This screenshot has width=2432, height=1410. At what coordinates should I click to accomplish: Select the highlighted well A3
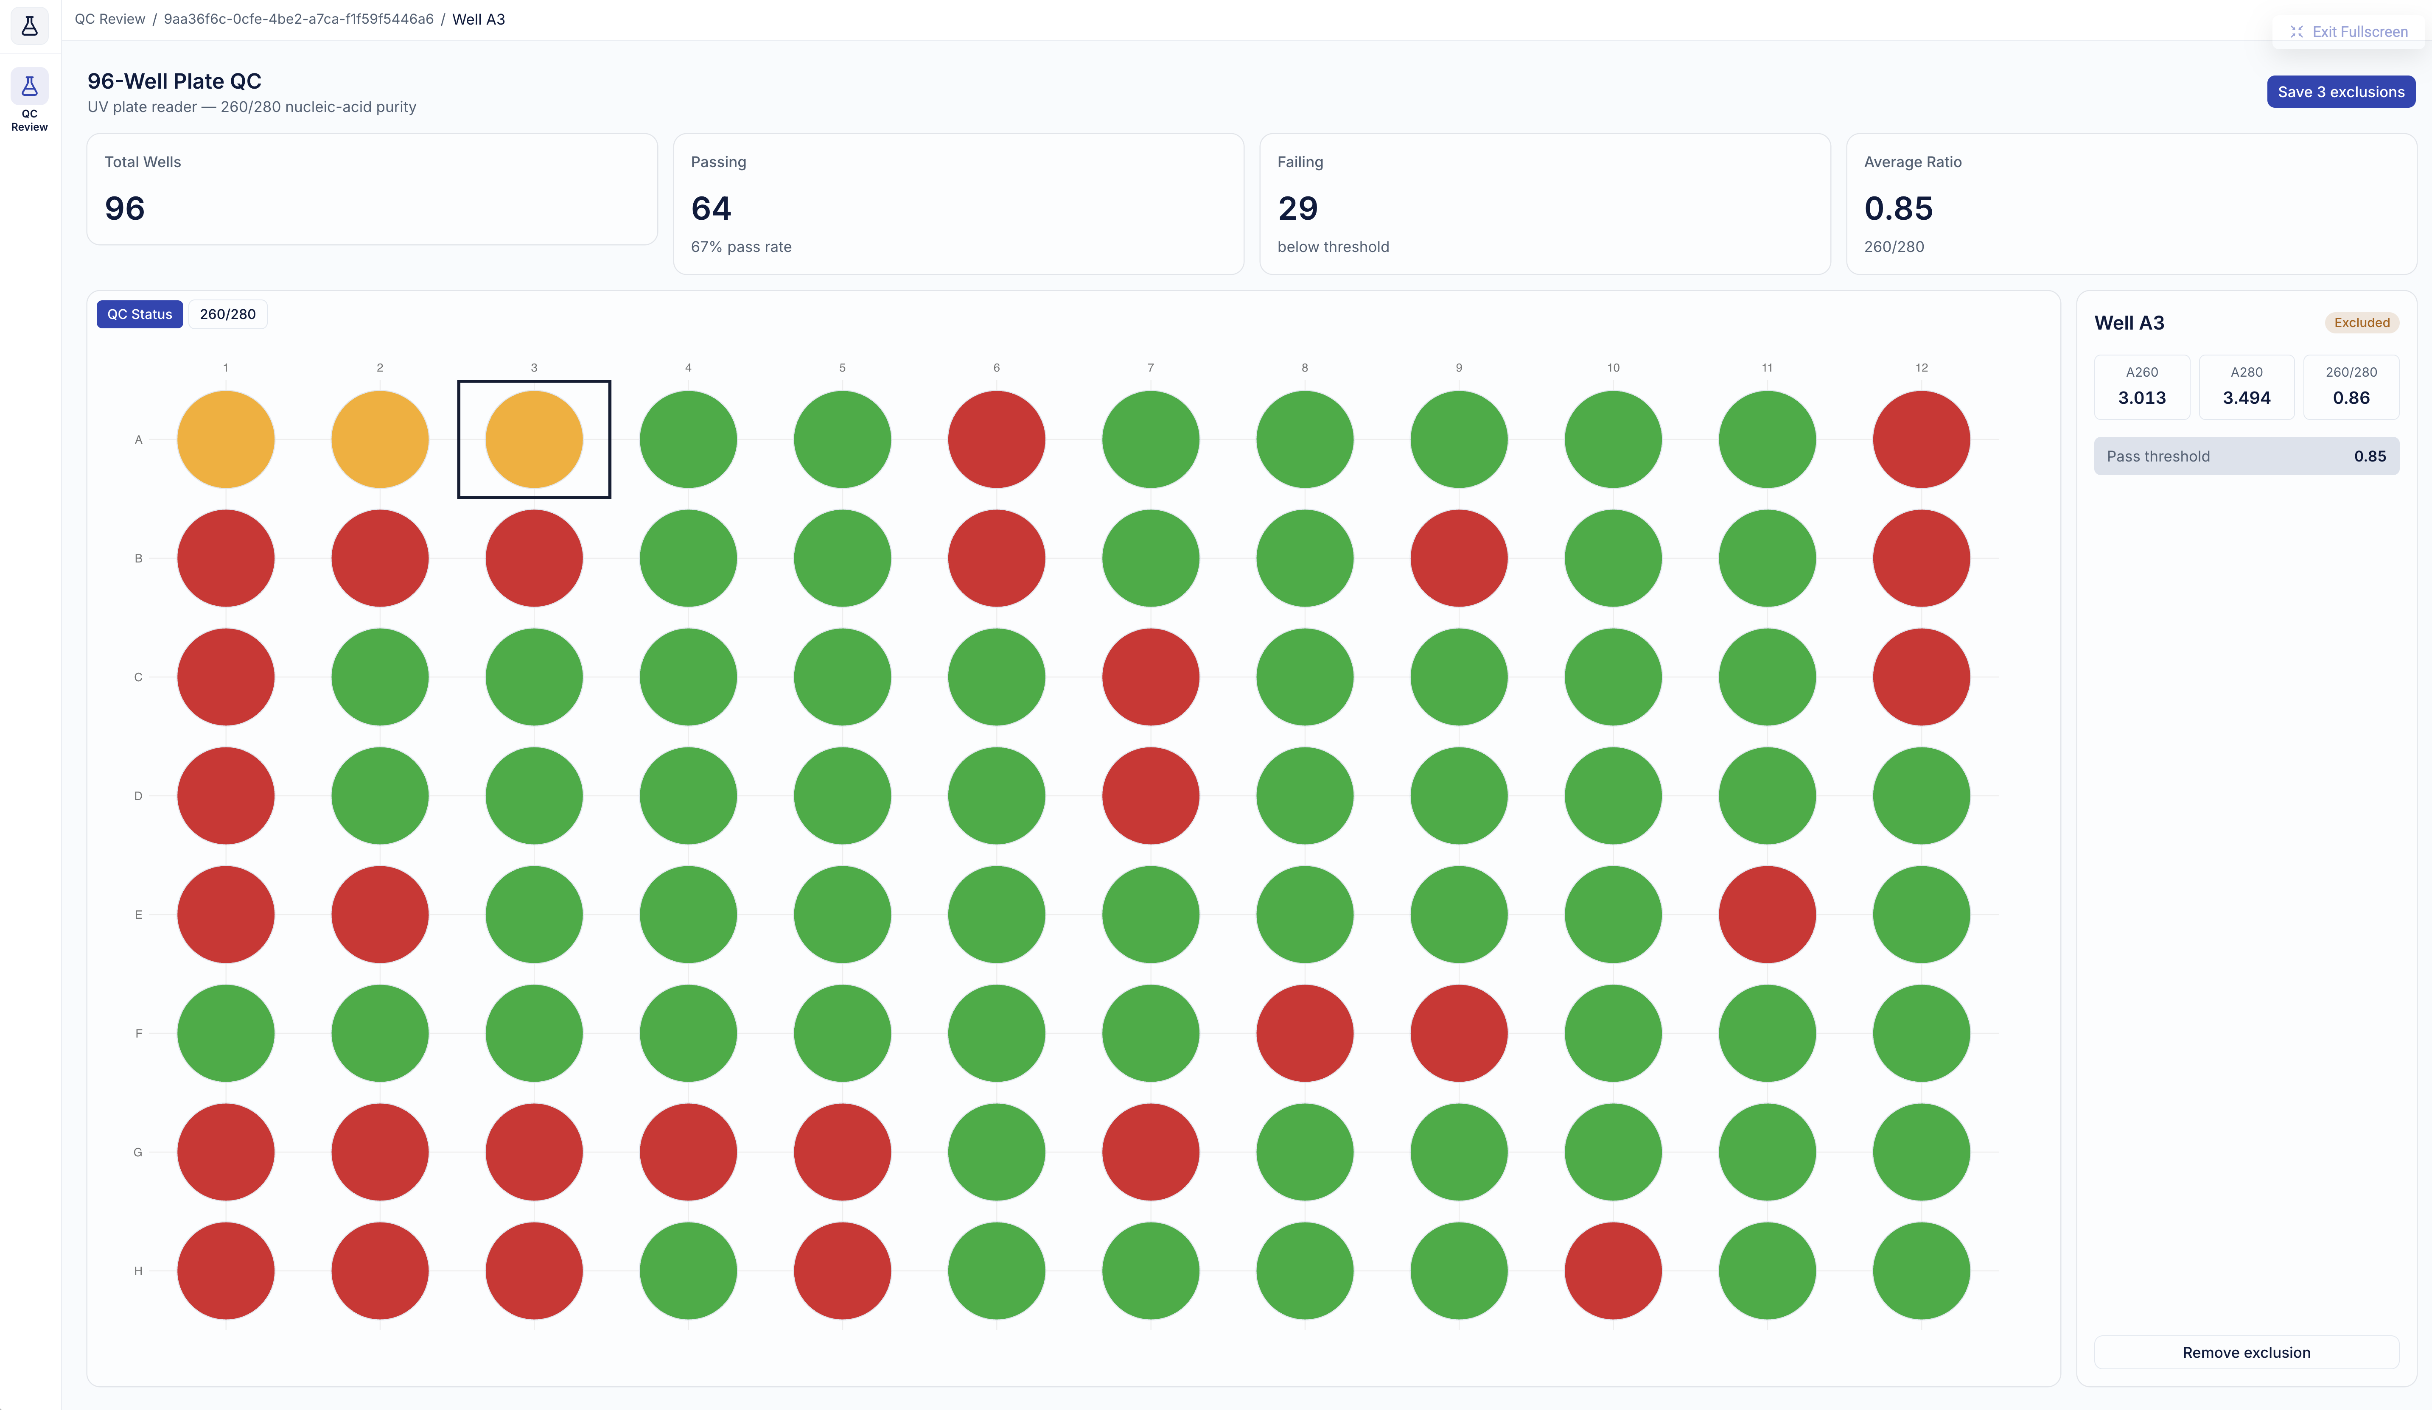(534, 439)
